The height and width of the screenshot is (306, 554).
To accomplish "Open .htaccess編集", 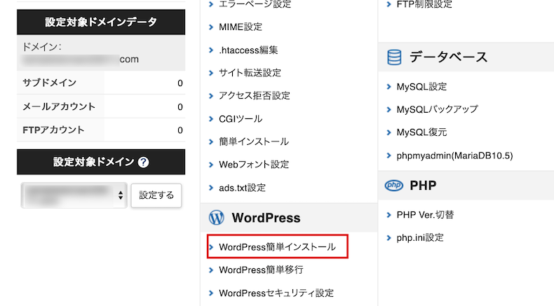I will 248,50.
